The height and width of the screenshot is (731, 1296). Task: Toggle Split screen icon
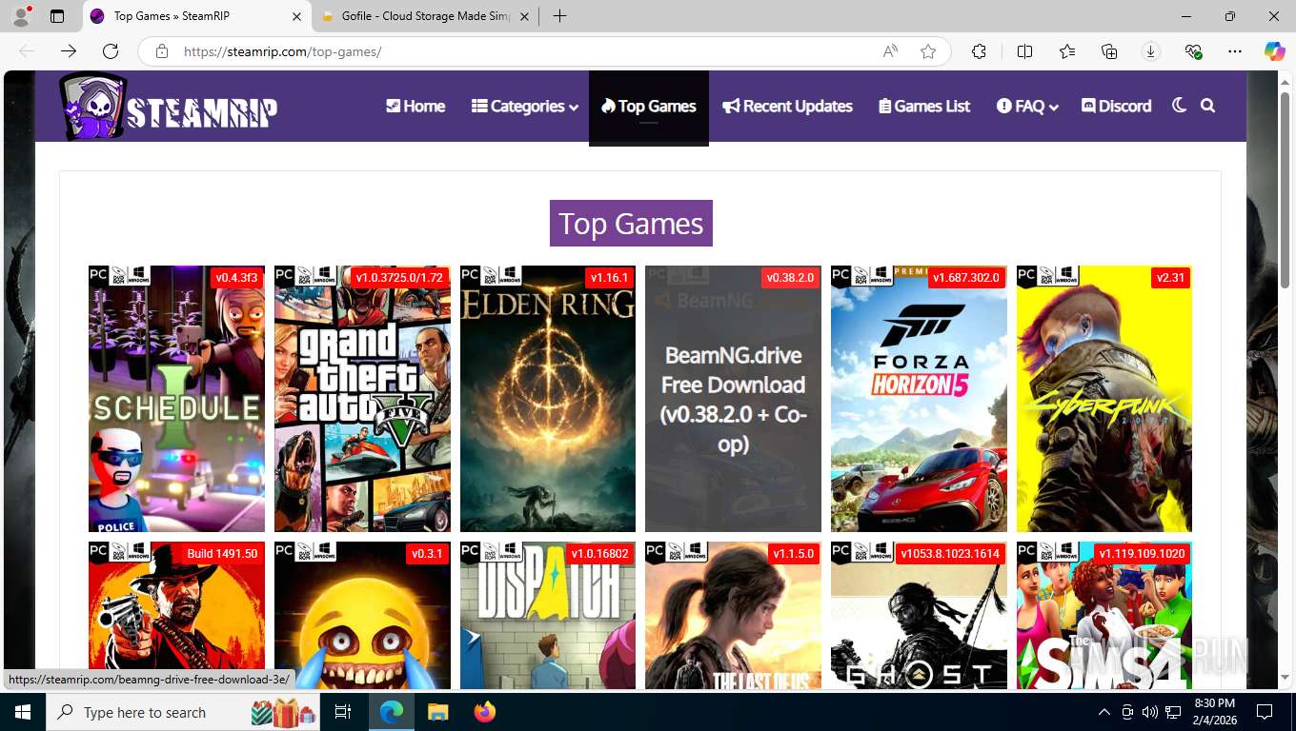tap(1025, 51)
